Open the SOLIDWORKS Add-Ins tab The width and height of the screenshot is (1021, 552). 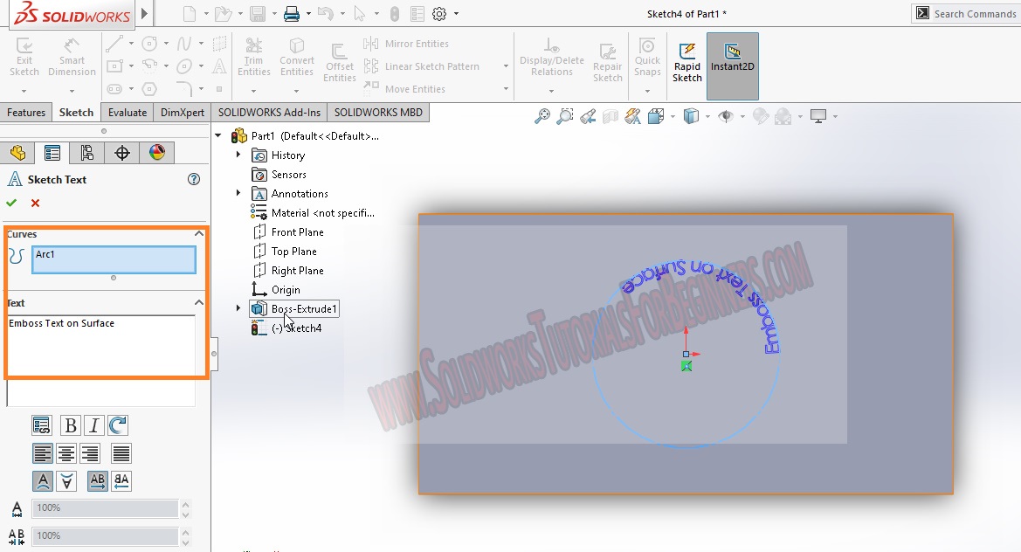click(268, 112)
